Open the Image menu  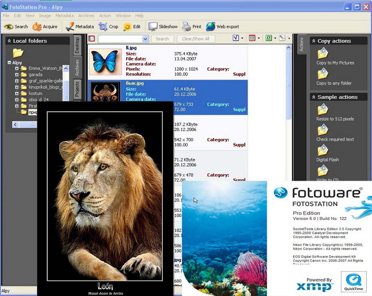[45, 16]
